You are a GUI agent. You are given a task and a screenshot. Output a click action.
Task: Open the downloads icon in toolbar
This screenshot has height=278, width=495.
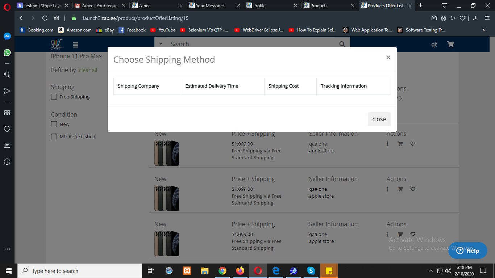click(476, 18)
